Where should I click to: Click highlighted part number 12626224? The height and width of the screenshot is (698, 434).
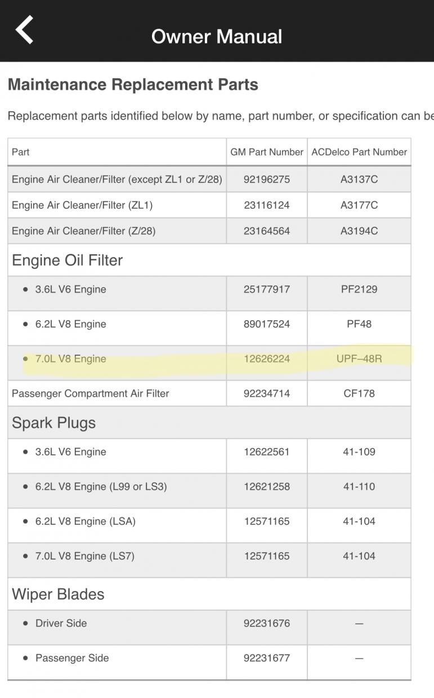267,359
